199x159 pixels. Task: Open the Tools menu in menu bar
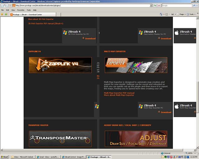point(29,10)
